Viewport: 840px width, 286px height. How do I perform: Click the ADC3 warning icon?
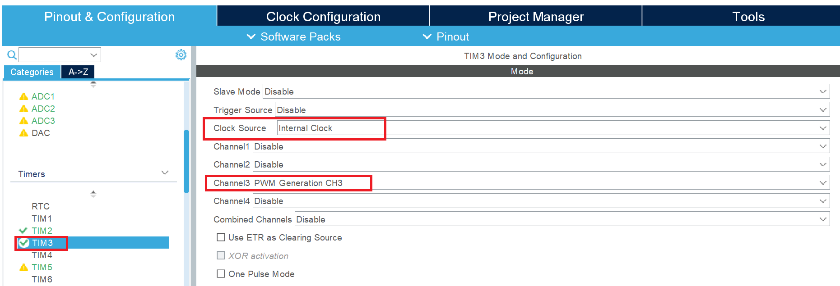(x=24, y=121)
